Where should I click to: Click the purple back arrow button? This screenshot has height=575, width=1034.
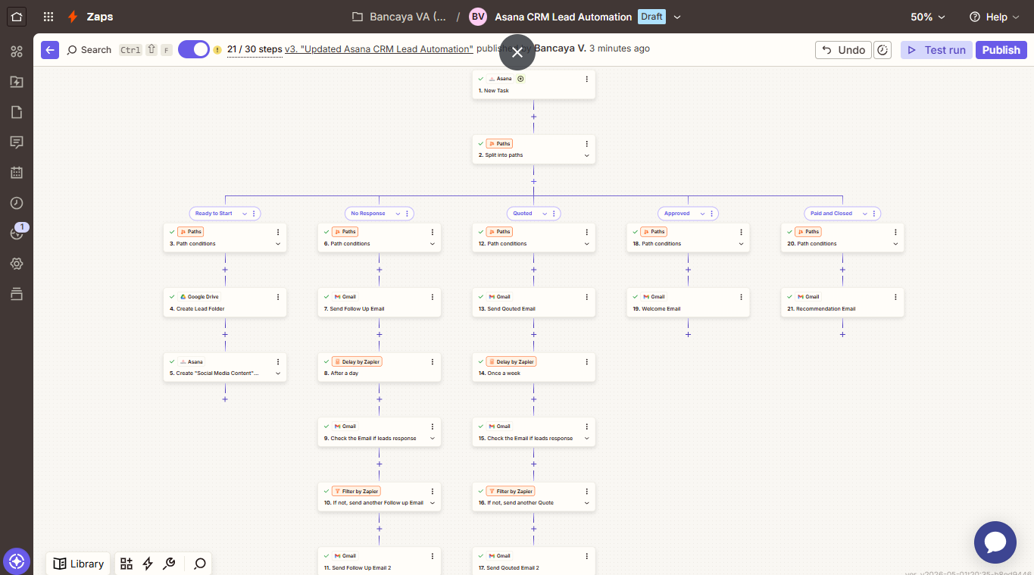[50, 50]
